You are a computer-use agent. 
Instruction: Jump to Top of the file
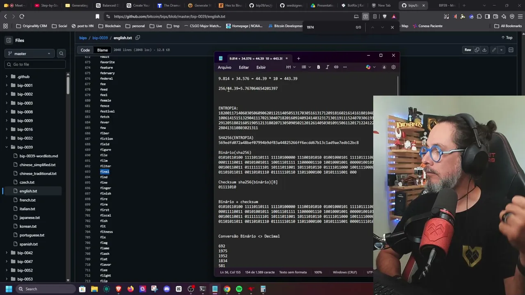507,38
